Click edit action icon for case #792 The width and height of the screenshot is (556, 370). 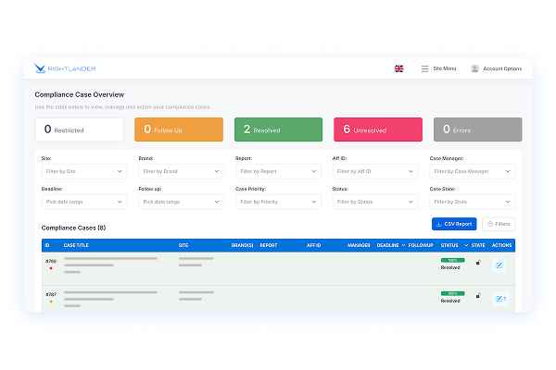[x=499, y=265]
